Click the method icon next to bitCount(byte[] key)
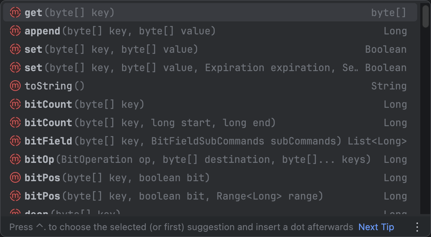 [x=15, y=104]
